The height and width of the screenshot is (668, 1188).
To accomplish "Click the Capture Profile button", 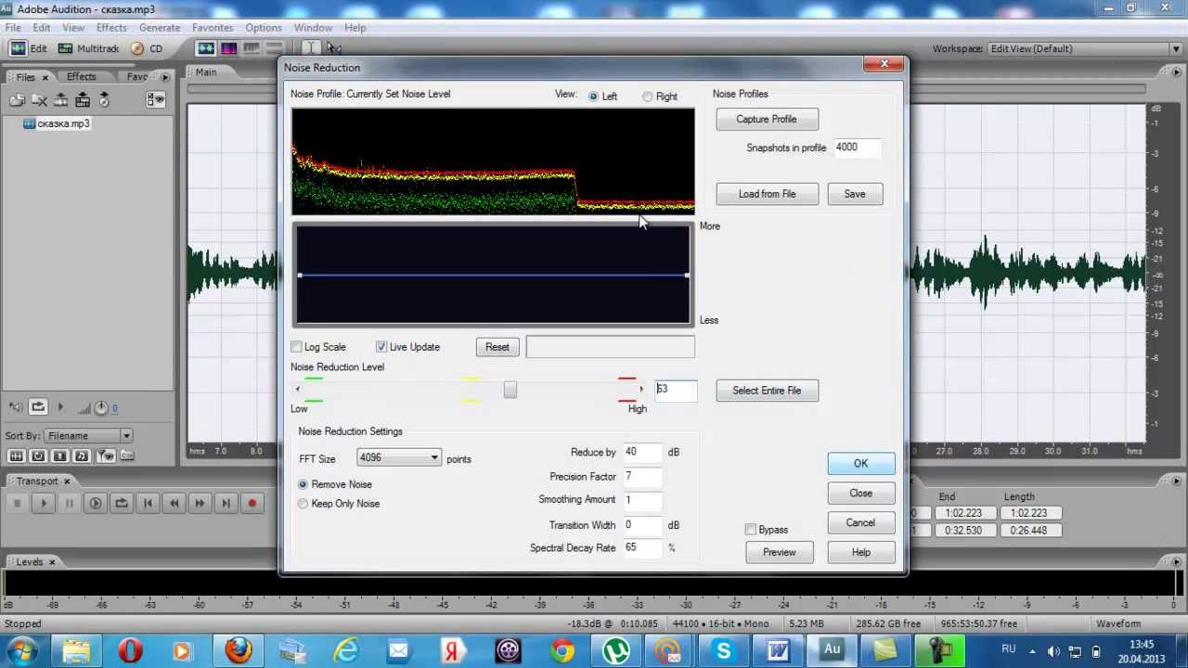I will pyautogui.click(x=767, y=119).
